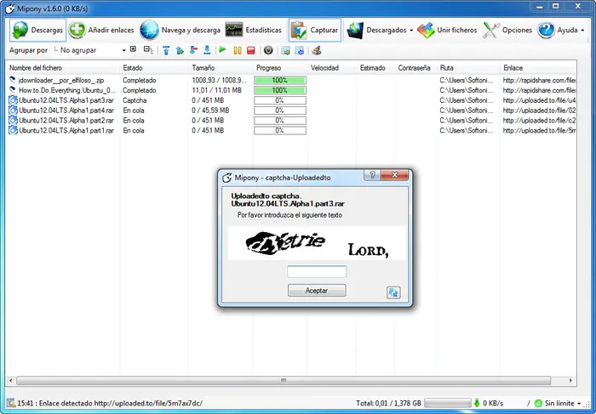
Task: Click the file icon beside part4.rar
Action: [13, 111]
